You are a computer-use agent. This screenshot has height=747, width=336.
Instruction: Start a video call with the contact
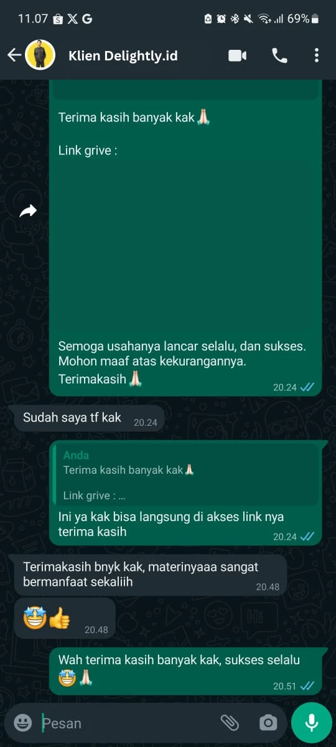[x=238, y=55]
